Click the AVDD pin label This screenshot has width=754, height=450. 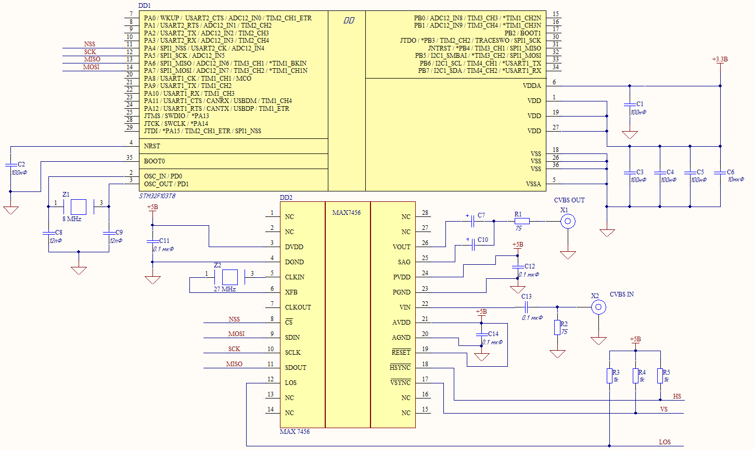click(402, 323)
